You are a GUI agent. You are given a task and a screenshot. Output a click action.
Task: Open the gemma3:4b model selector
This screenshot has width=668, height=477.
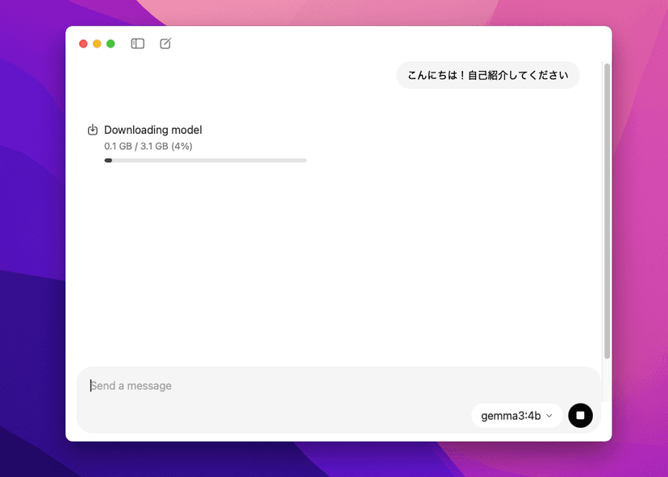point(516,415)
